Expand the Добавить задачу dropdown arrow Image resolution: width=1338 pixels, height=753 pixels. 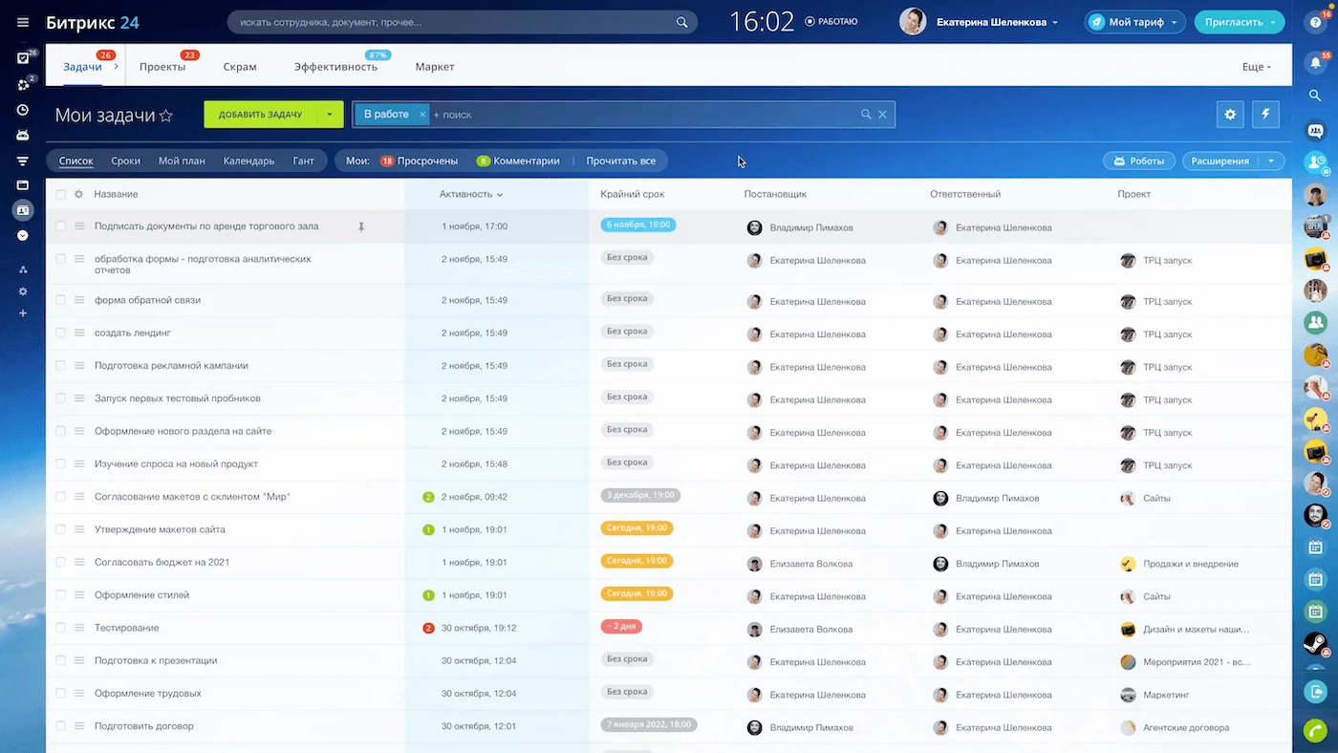tap(330, 115)
